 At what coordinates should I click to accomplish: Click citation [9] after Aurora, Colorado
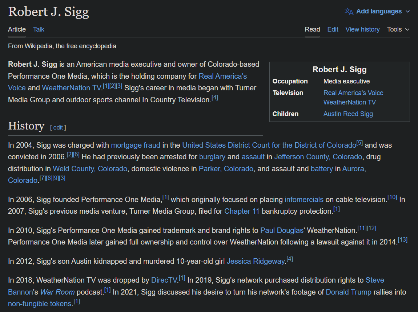point(56,178)
